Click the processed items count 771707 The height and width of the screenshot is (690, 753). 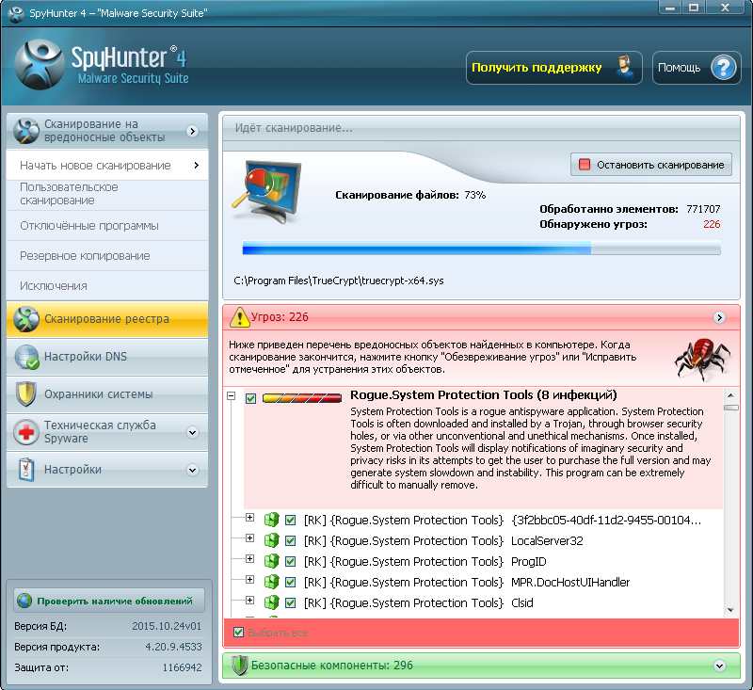[x=703, y=209]
